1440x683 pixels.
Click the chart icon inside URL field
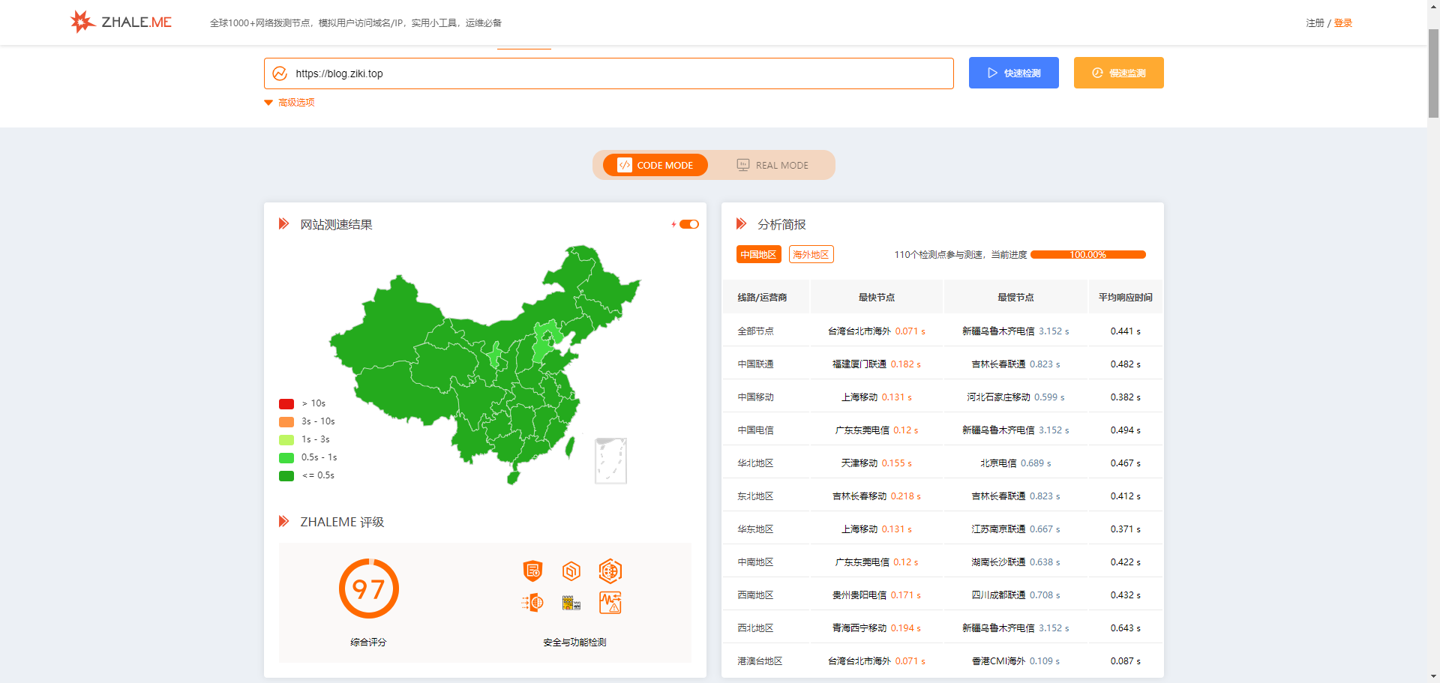click(x=280, y=73)
